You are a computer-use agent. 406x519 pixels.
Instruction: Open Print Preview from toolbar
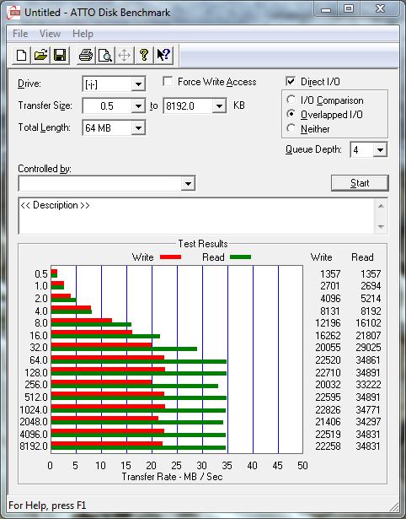click(x=105, y=55)
